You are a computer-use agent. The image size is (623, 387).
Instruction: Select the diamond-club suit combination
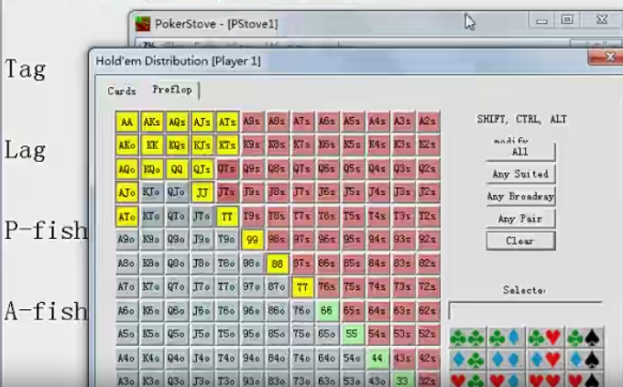(467, 360)
